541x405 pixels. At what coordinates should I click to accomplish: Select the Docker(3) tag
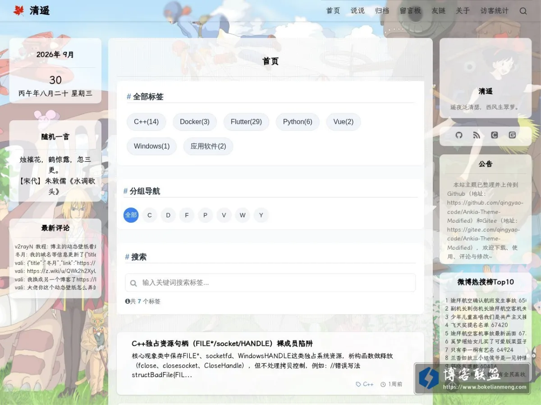pyautogui.click(x=195, y=121)
